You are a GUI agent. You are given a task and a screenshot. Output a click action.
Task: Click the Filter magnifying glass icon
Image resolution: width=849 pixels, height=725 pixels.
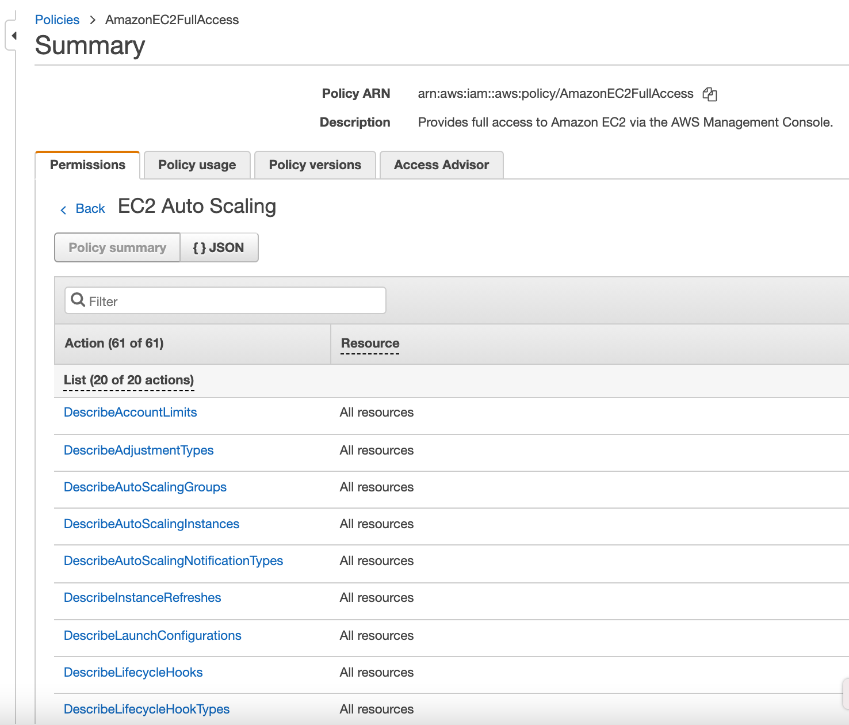click(78, 300)
